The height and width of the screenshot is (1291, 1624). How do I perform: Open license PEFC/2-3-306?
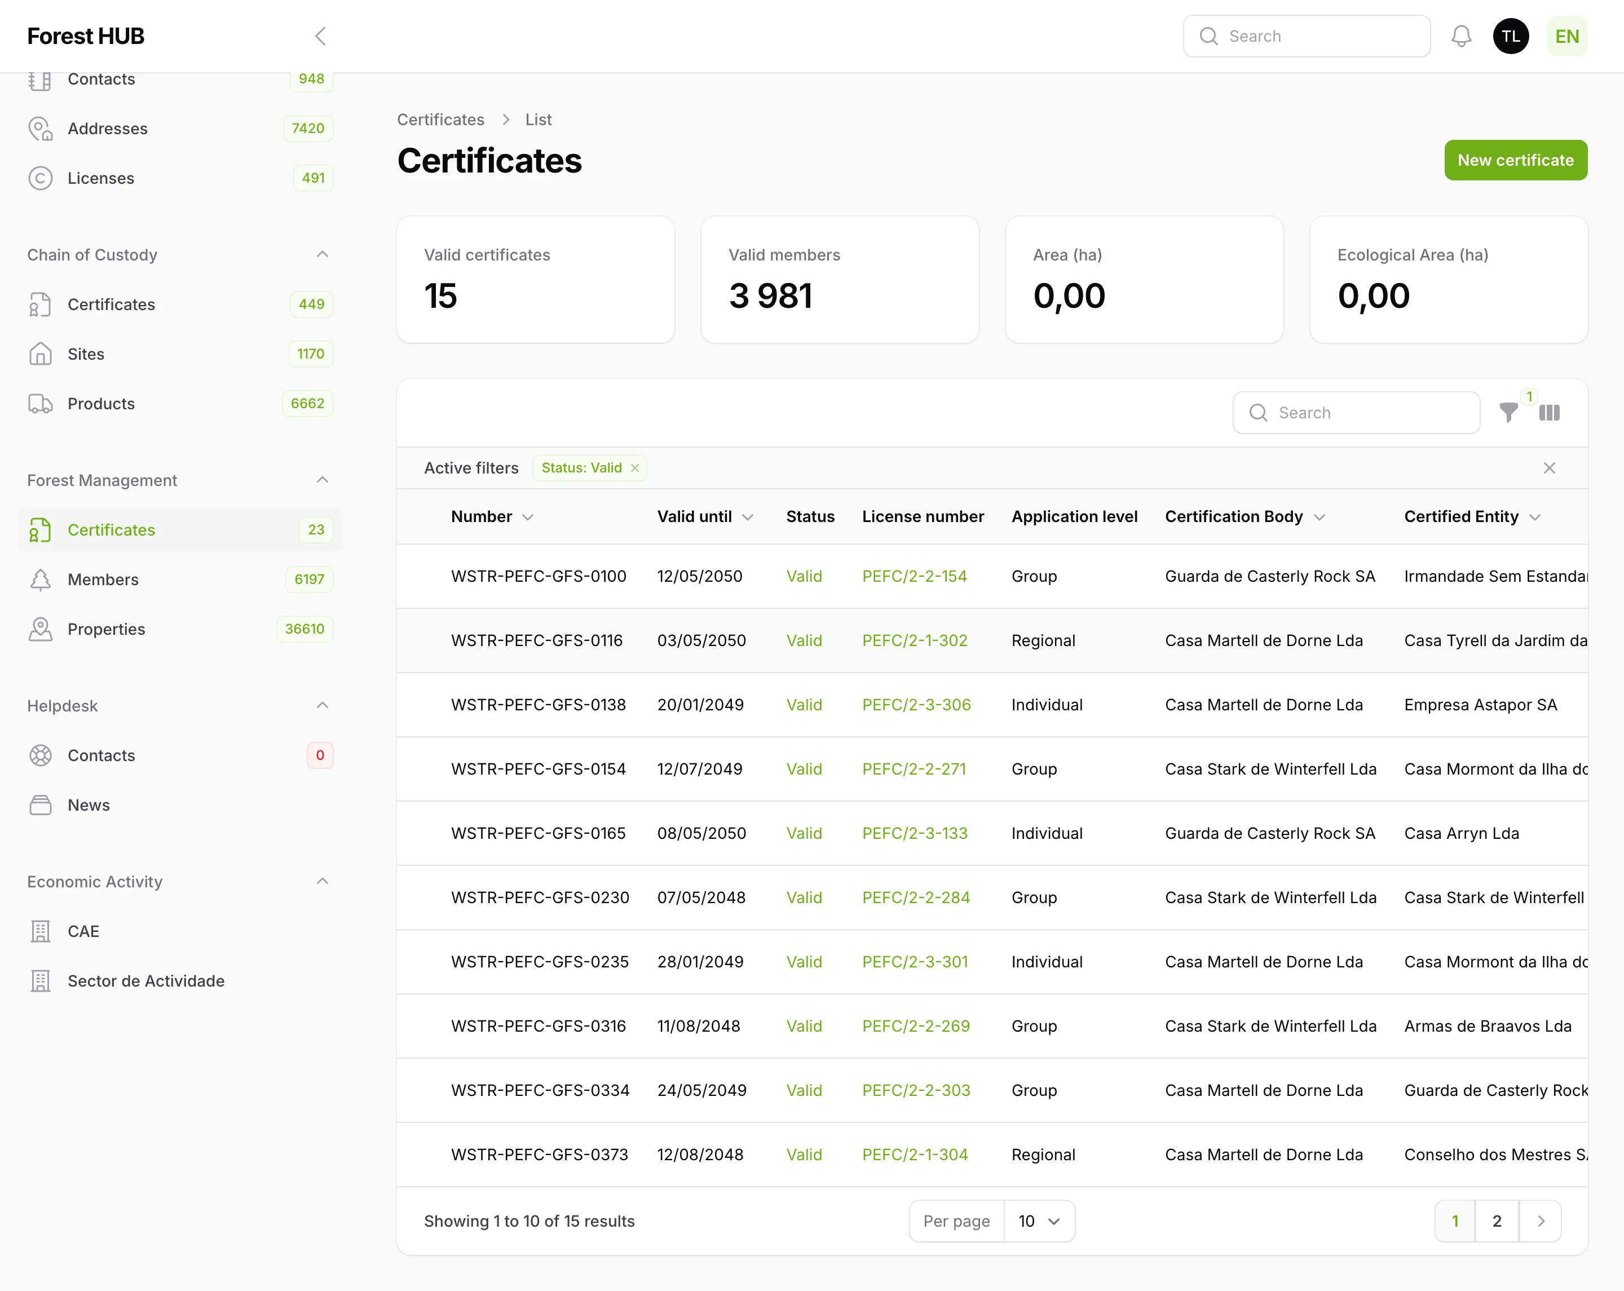click(917, 705)
